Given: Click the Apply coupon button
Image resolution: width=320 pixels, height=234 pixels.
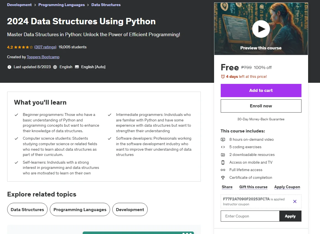Looking at the screenshot, I should (x=290, y=216).
